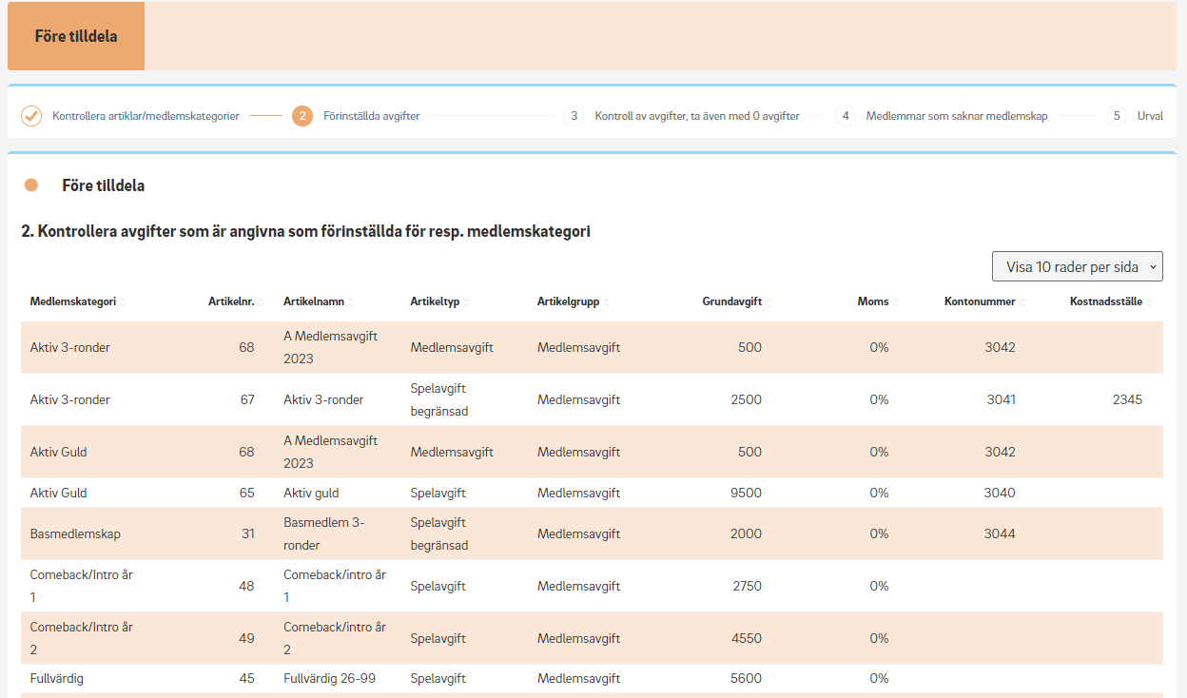The image size is (1187, 698).
Task: Sort by Artikelnamn using its sort icon
Action: pos(352,302)
